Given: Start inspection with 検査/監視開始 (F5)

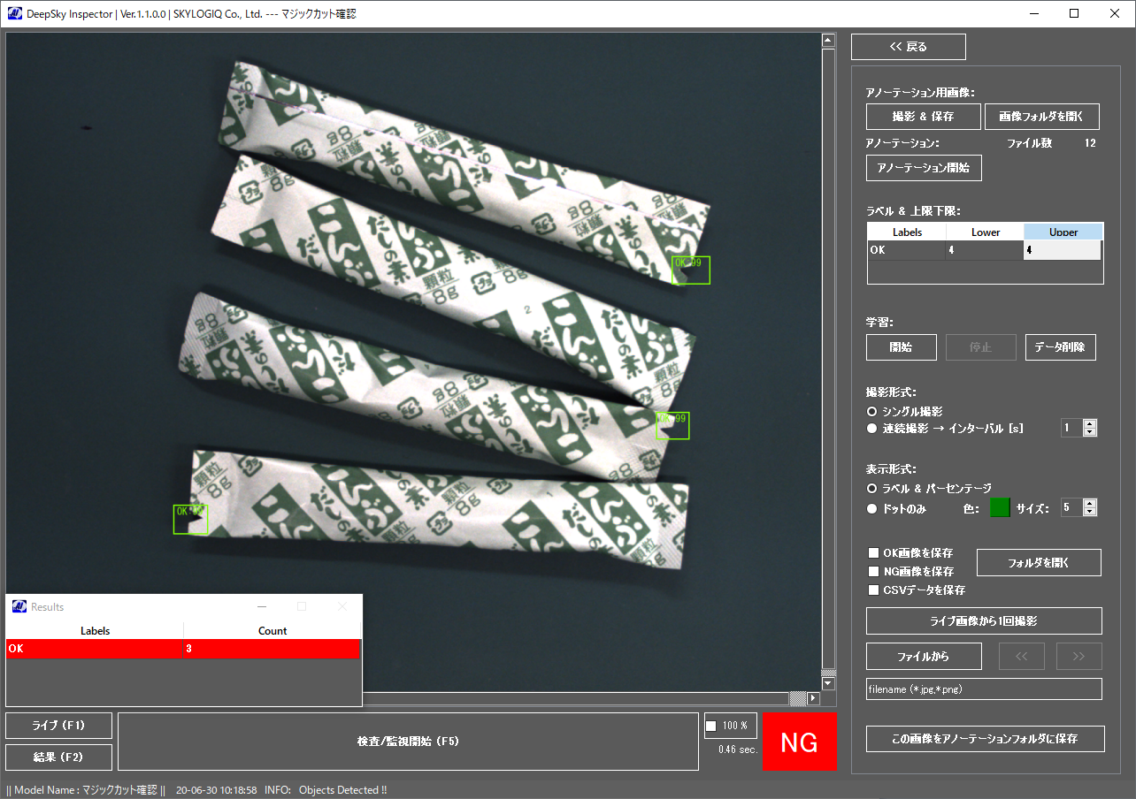Looking at the screenshot, I should point(408,742).
